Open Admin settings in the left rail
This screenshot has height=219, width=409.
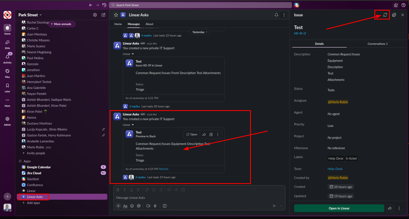point(7,121)
